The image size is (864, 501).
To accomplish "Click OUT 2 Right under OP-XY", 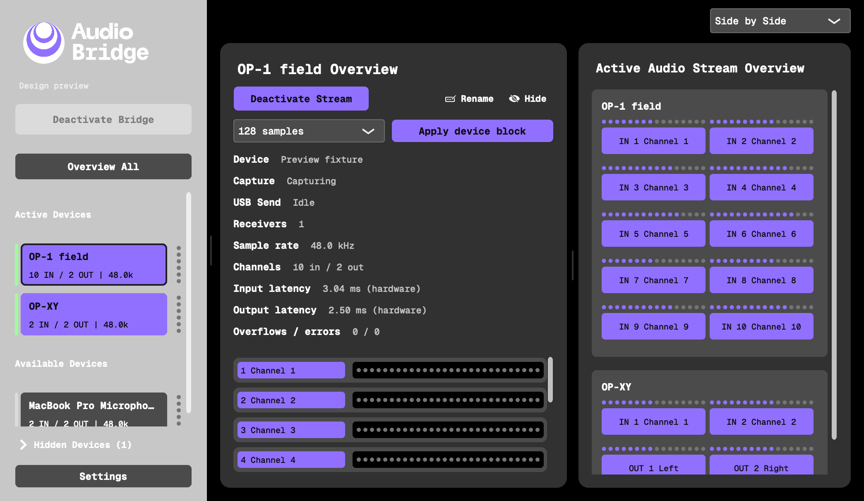I will click(x=761, y=465).
